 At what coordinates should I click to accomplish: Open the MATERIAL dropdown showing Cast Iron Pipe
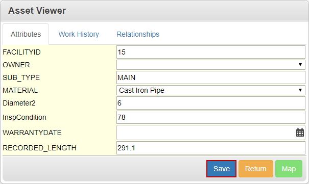[211, 90]
